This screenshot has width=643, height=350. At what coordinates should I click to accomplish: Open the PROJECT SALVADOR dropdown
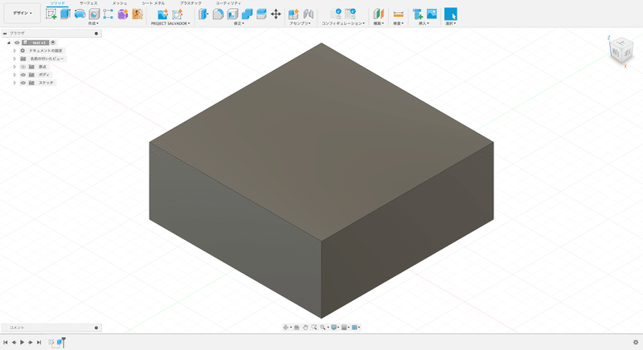tap(170, 23)
